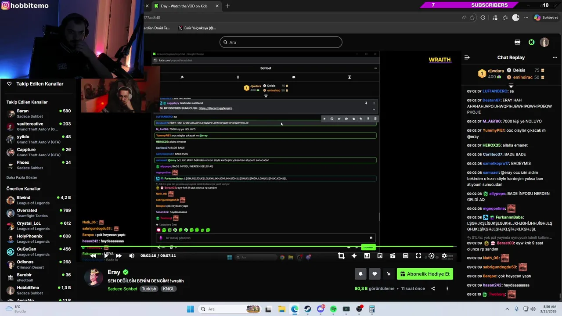Switch player to theater mode

[x=406, y=256]
